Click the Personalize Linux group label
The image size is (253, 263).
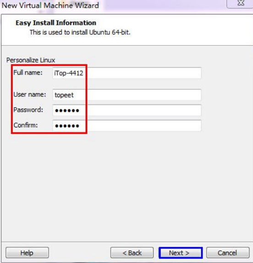point(31,60)
